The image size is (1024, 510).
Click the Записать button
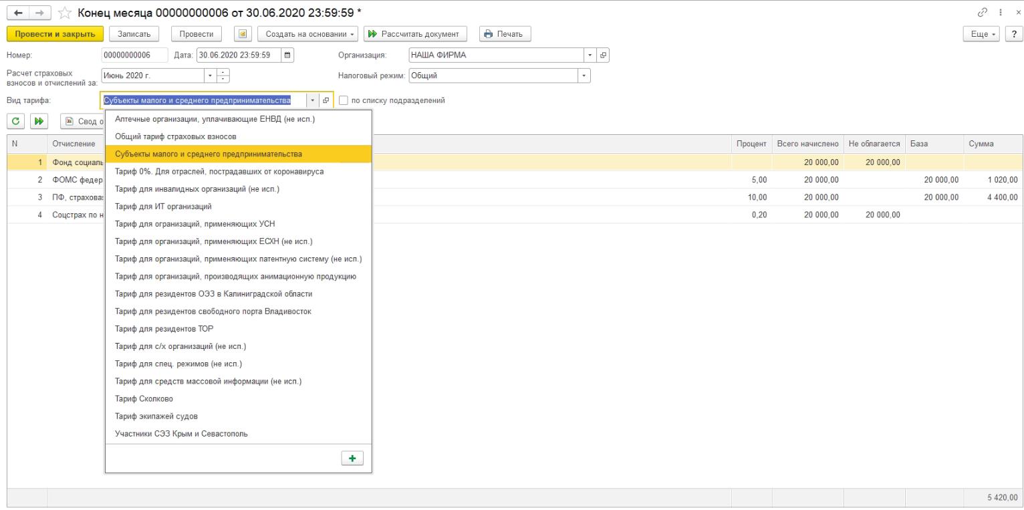point(134,33)
